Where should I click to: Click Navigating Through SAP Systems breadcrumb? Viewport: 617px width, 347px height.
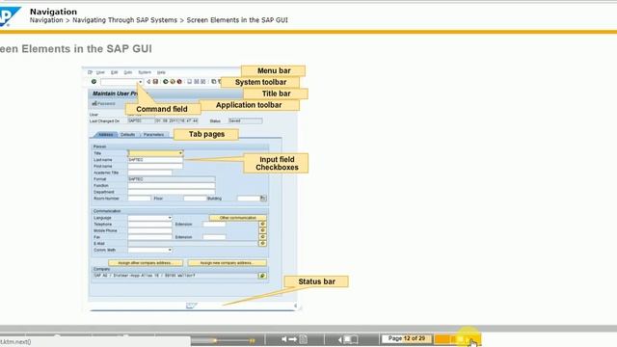point(124,20)
